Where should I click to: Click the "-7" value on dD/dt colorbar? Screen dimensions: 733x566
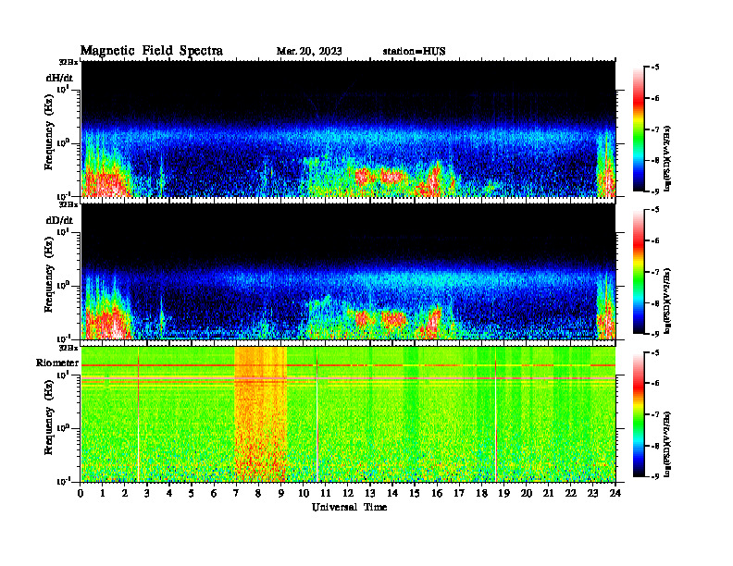[655, 272]
